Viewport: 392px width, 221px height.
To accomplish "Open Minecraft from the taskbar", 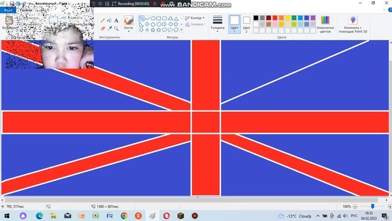I will [x=181, y=215].
